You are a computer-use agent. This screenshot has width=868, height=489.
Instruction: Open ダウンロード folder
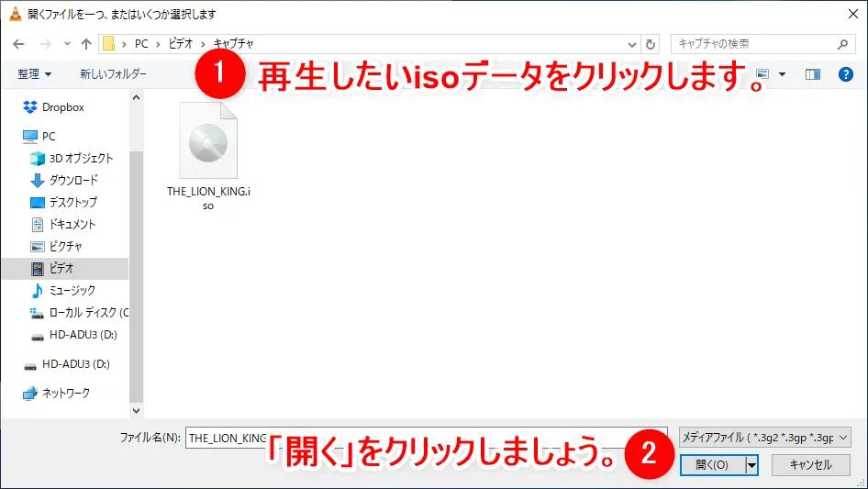pyautogui.click(x=63, y=180)
